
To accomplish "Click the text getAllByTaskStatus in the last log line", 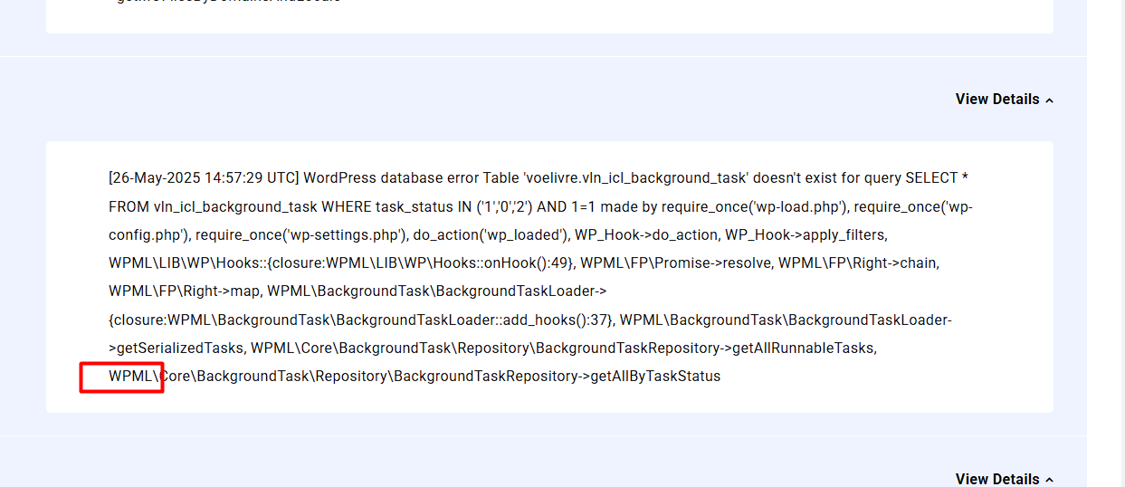I will pos(655,376).
